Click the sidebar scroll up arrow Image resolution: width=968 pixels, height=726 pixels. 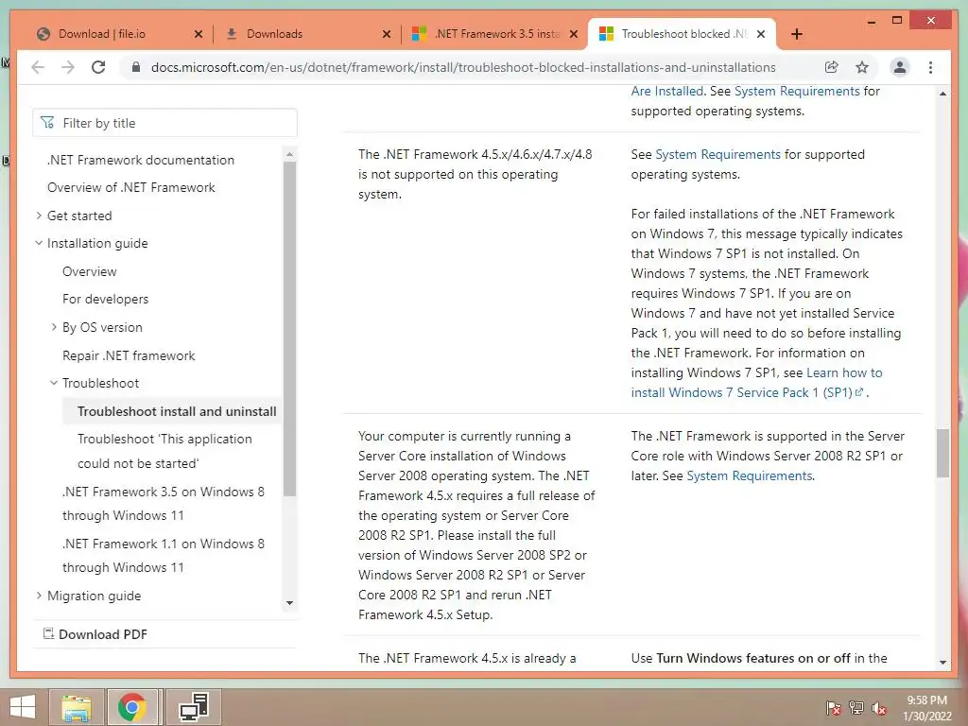289,153
